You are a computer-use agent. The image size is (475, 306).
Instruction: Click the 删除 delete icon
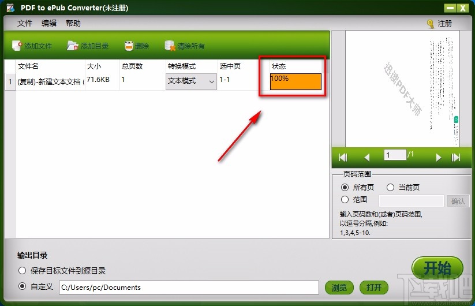click(129, 46)
